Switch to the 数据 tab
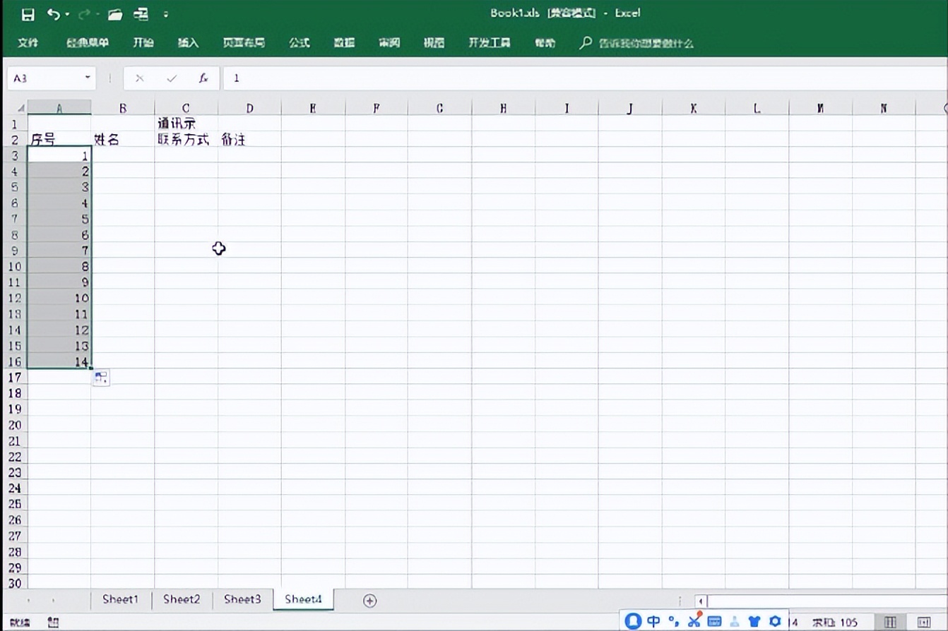Viewport: 948px width, 631px height. (344, 43)
